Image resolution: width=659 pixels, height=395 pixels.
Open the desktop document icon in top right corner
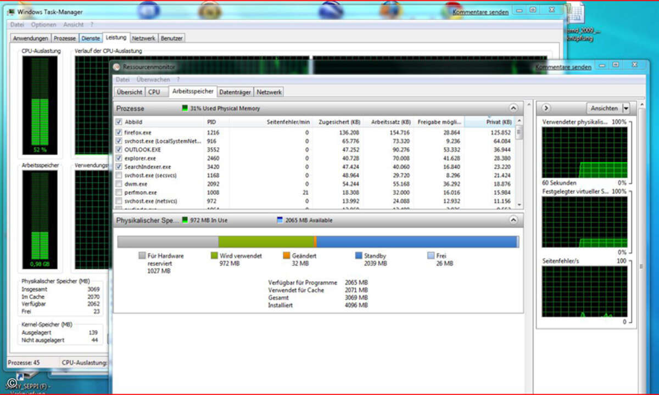[x=574, y=14]
